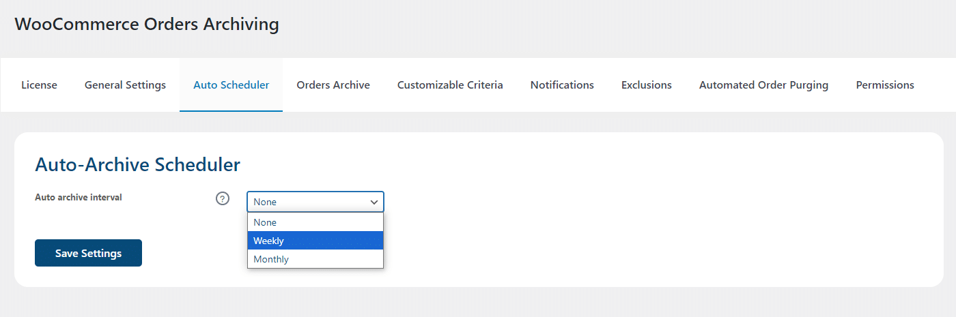The height and width of the screenshot is (317, 956).
Task: Go to the Orders Archive tab
Action: [x=333, y=85]
